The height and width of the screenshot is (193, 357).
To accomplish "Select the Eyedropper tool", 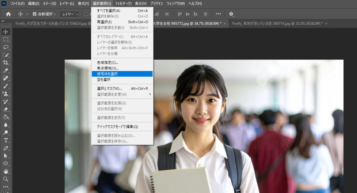I will tap(6, 70).
